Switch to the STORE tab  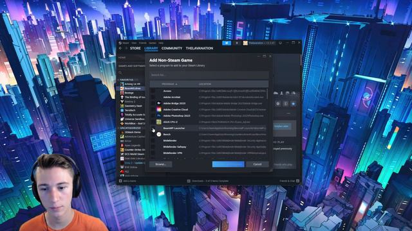pyautogui.click(x=135, y=48)
